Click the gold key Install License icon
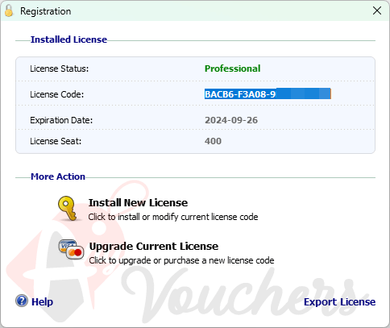Image resolution: width=390 pixels, height=328 pixels. [68, 208]
